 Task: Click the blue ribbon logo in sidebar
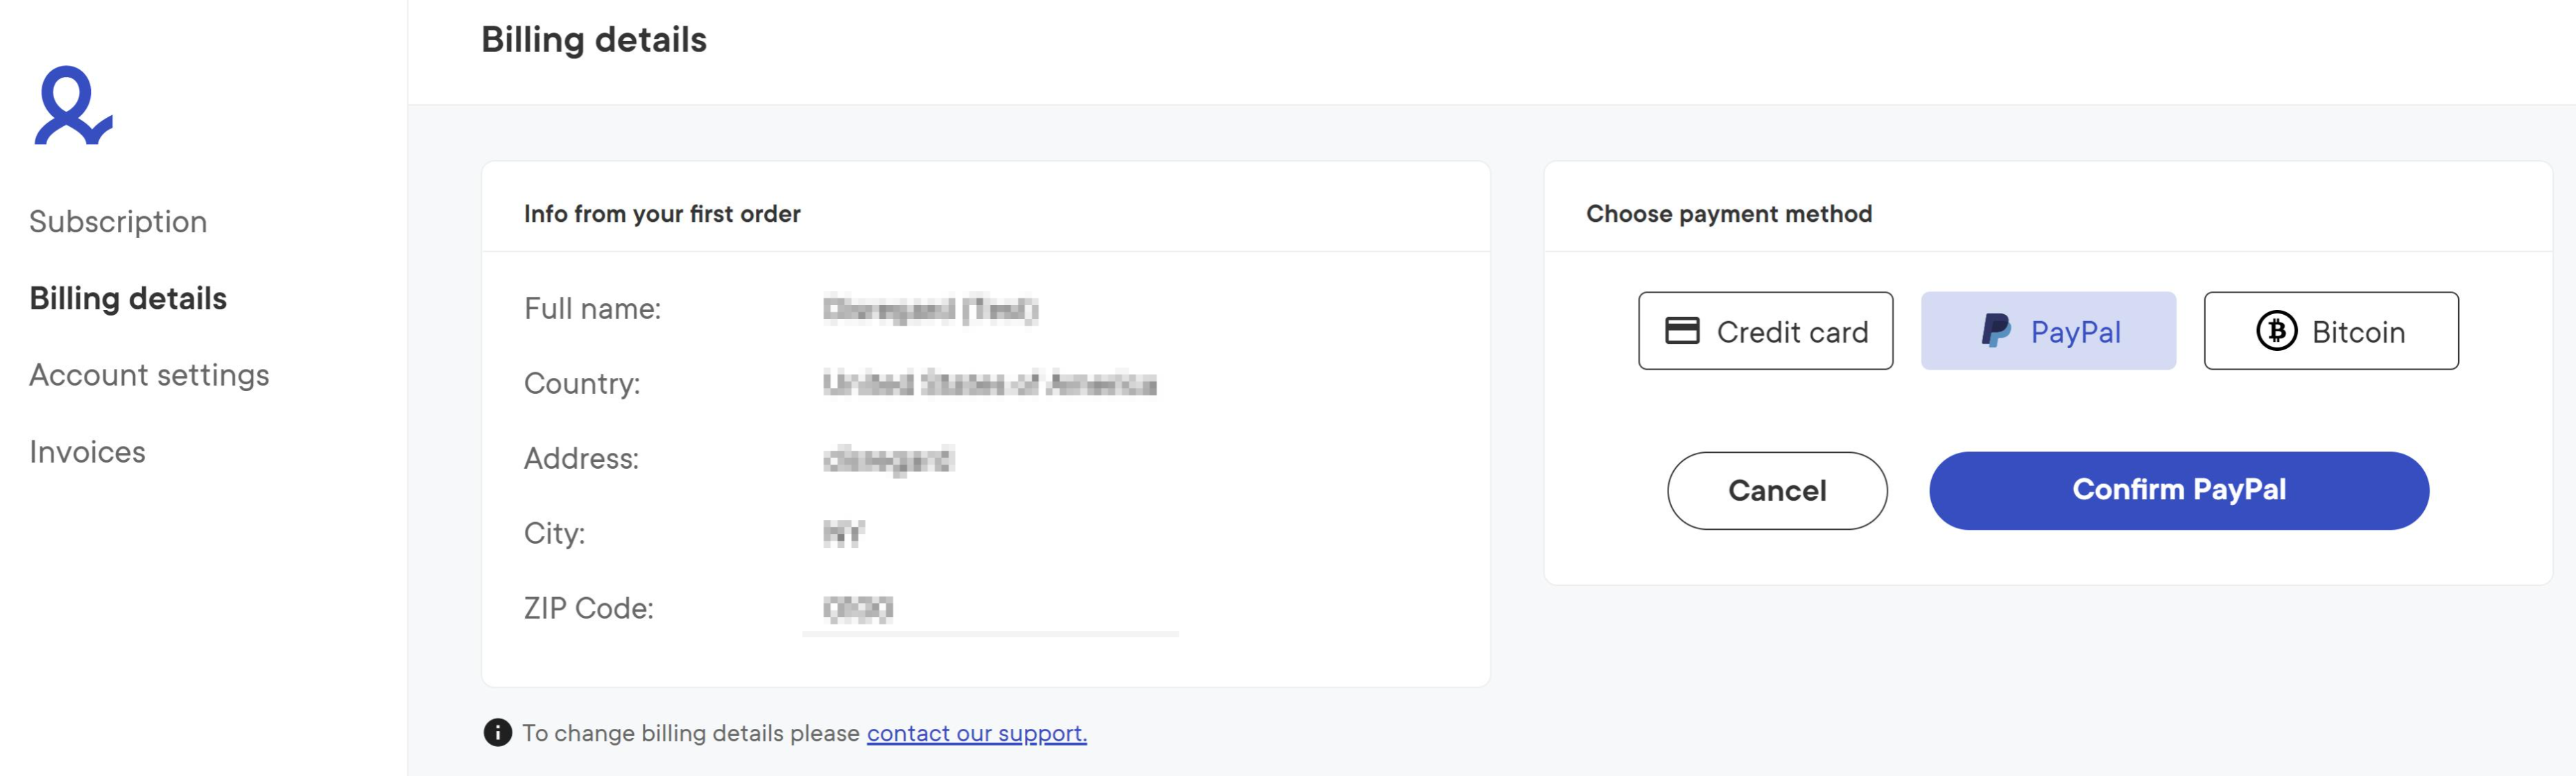(73, 106)
